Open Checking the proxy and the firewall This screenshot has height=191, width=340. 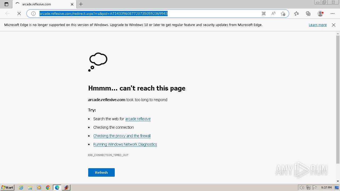(x=122, y=136)
